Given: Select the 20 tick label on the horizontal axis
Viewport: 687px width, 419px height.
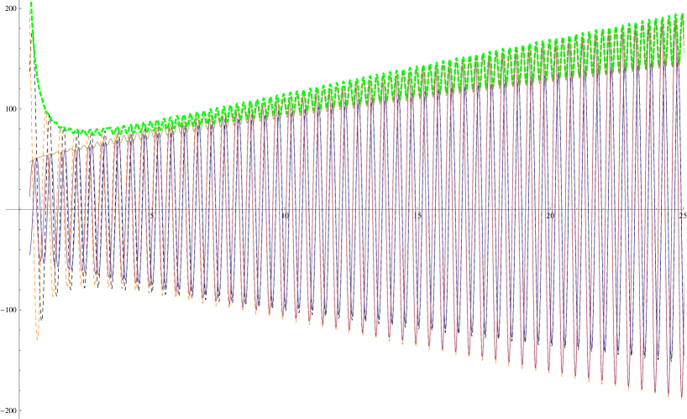Looking at the screenshot, I should tap(550, 216).
